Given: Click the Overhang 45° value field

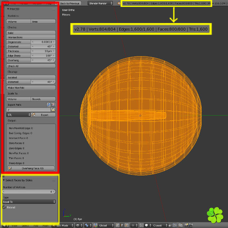Looking at the screenshot, I should point(43,60).
